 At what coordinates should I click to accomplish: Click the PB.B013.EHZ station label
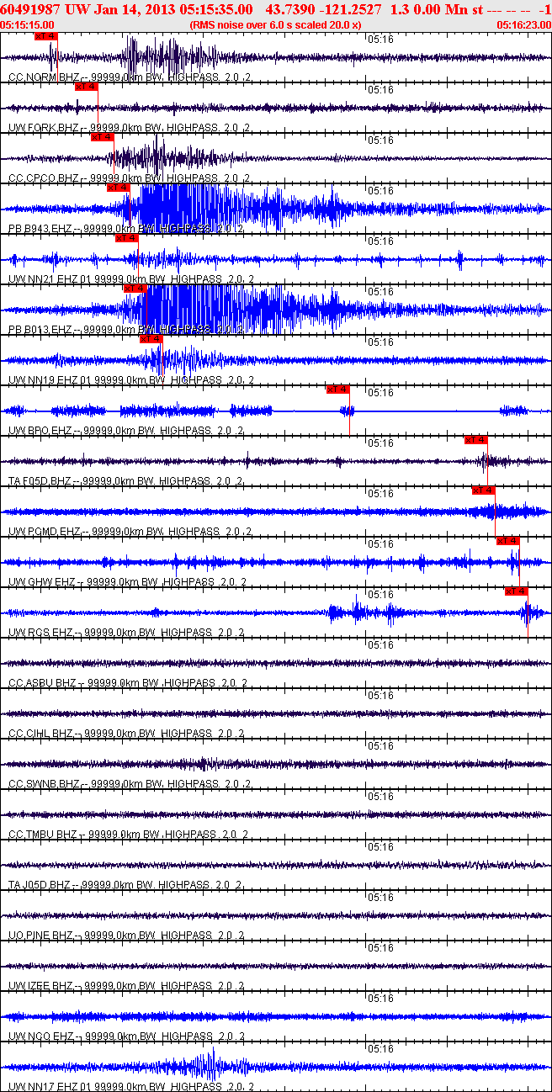(126, 330)
